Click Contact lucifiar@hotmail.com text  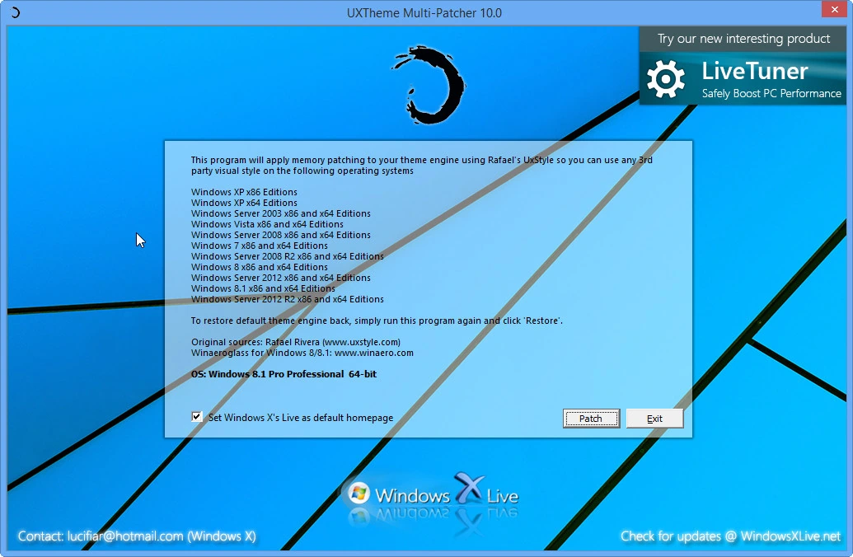coord(137,536)
